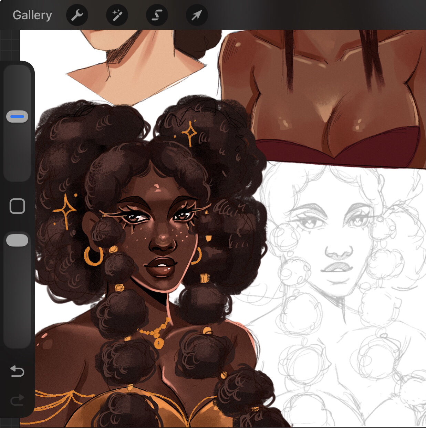The image size is (426, 428).
Task: Click the round gold necklace pendant
Action: (159, 343)
